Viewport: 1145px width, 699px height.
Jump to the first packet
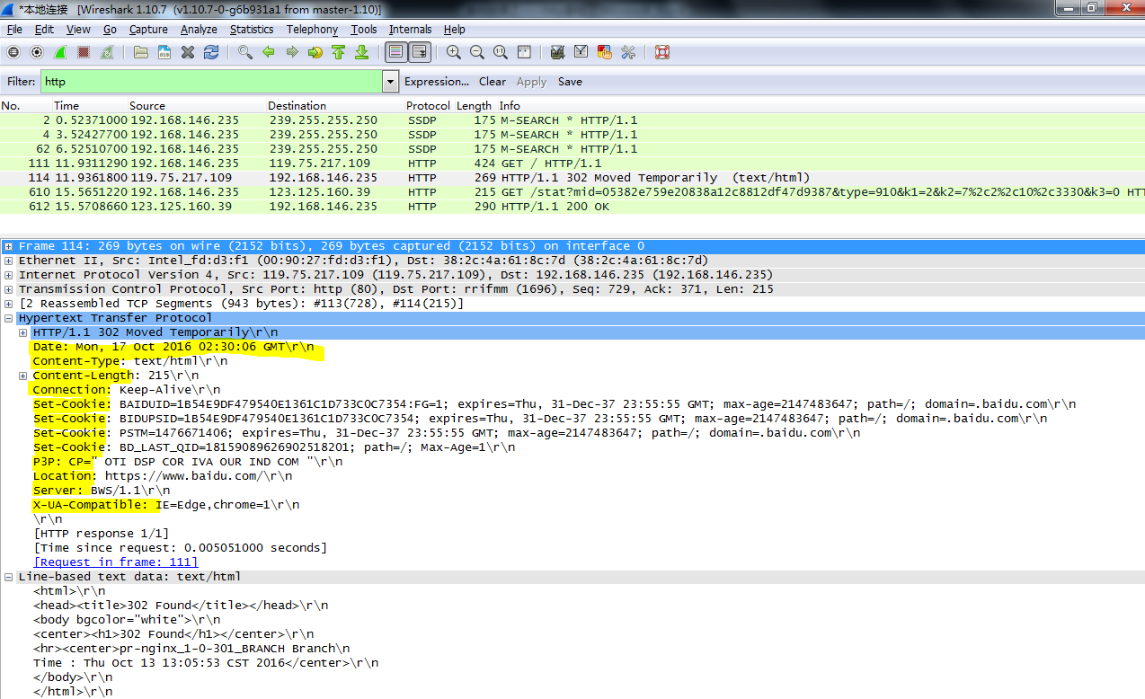[x=338, y=52]
